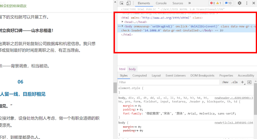
Task: Close the DevTools panel
Action: [x=253, y=3]
